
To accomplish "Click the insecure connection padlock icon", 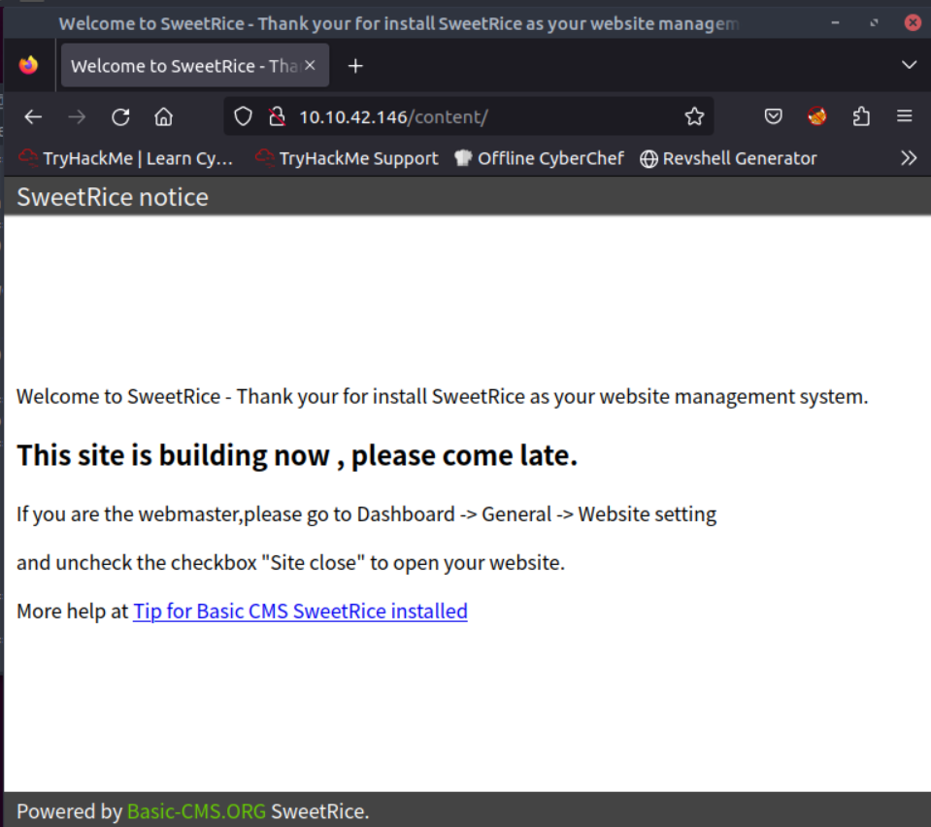I will coord(277,117).
